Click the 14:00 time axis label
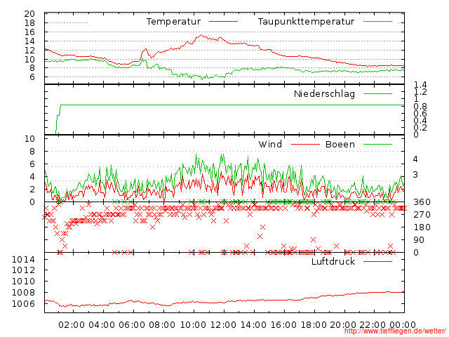Viewport: 449px width, 337px height. (253, 324)
